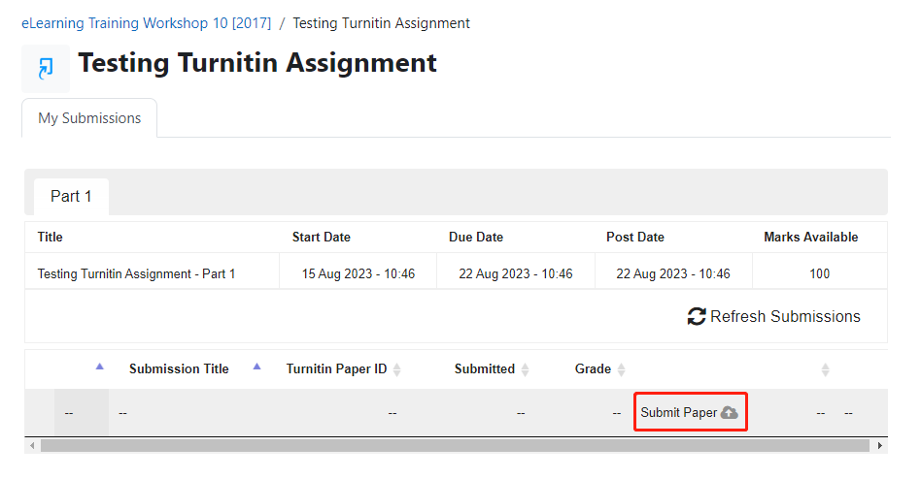Click sort arrows next to Submitted column
The image size is (921, 479).
click(x=526, y=369)
